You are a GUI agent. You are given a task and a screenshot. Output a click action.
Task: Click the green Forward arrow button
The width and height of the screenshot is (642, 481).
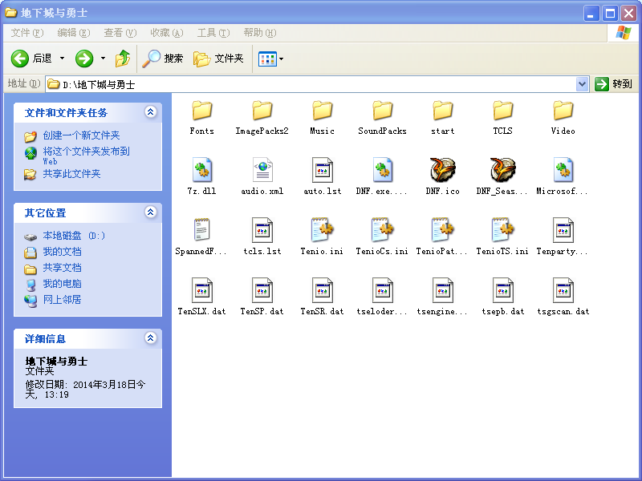[x=84, y=59]
